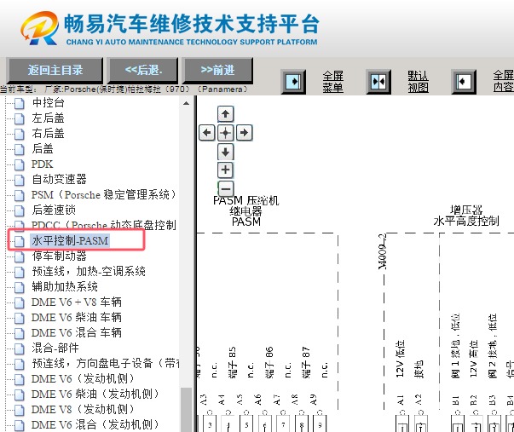Click the pan down arrow icon
Image resolution: width=514 pixels, height=432 pixels.
[225, 152]
